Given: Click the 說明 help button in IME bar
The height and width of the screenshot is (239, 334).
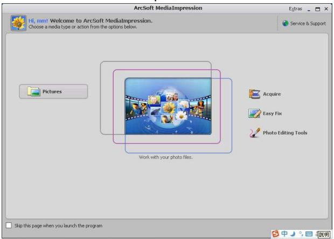Looking at the screenshot, I should click(324, 234).
